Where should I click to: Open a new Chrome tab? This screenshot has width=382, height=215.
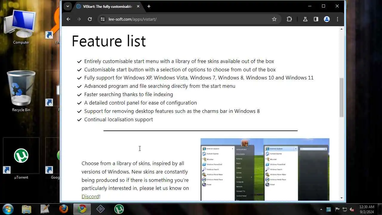point(149,6)
